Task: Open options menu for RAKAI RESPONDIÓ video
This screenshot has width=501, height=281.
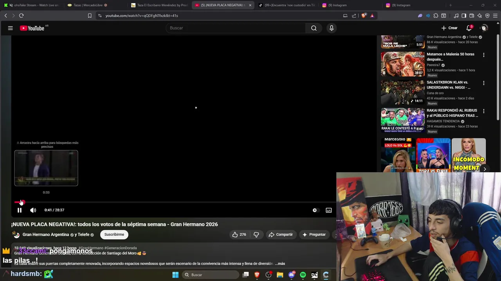Action: pyautogui.click(x=484, y=111)
